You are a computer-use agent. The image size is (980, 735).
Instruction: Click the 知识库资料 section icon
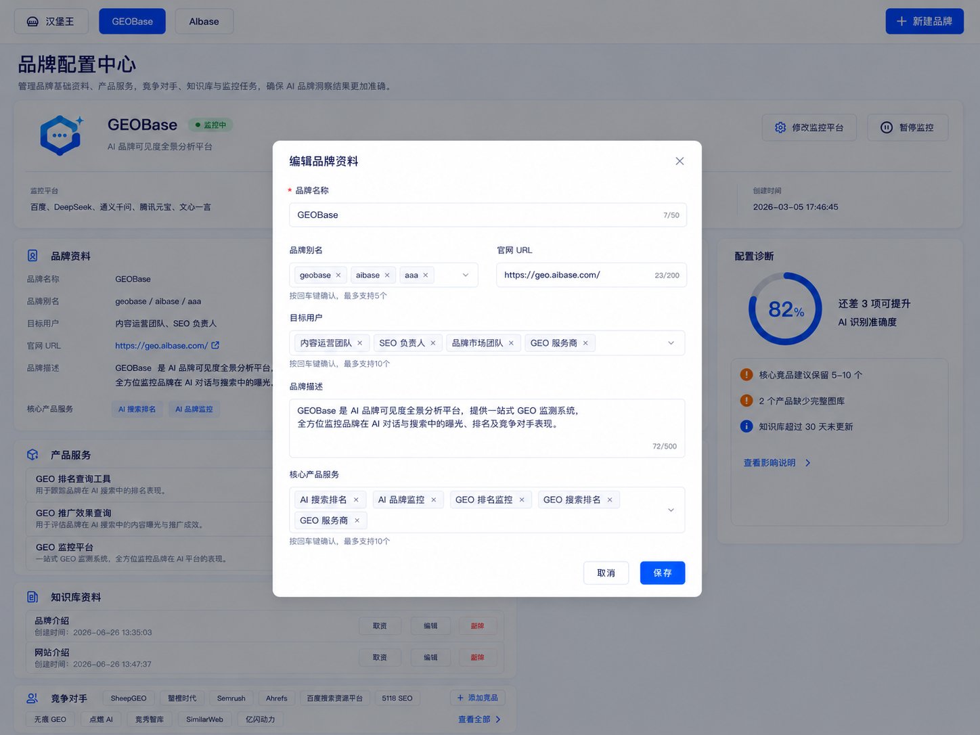pos(32,597)
